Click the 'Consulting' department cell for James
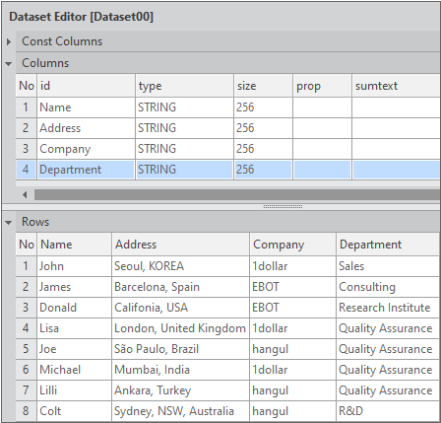The height and width of the screenshot is (423, 441). (388, 287)
